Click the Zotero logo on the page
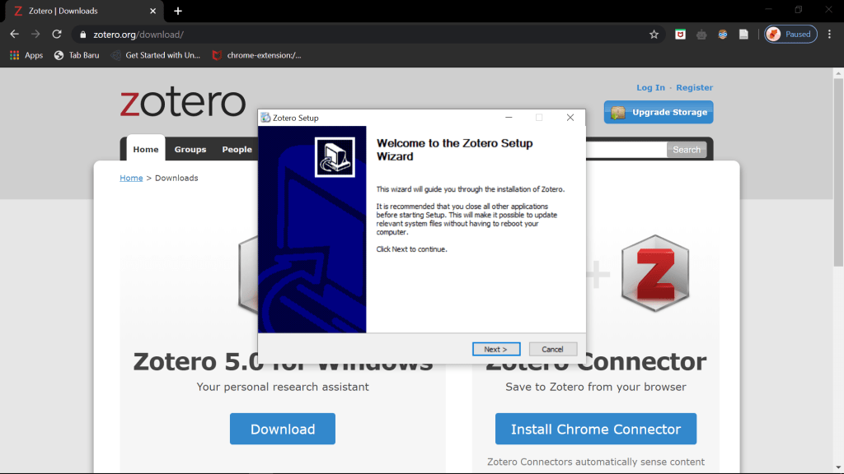 [183, 104]
